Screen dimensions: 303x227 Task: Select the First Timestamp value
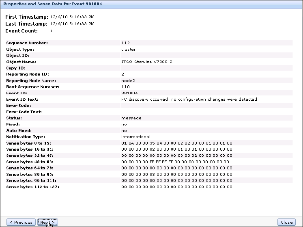[x=72, y=17]
